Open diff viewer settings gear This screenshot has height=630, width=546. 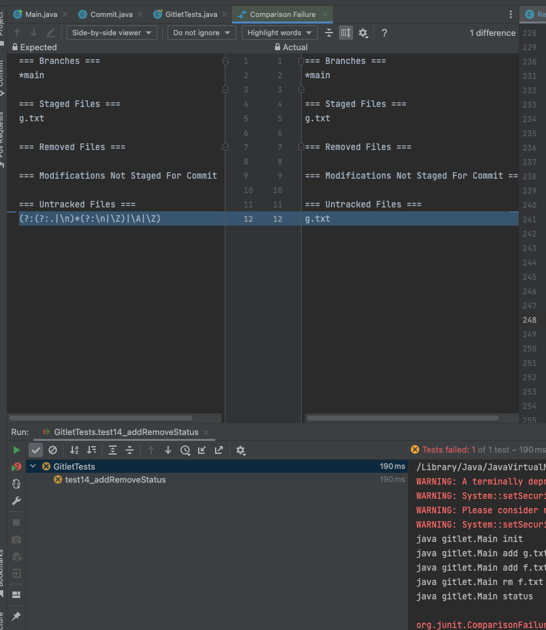(363, 33)
